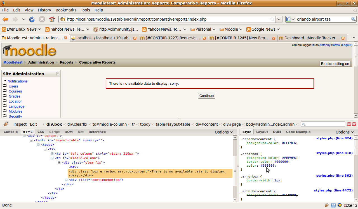This screenshot has height=209, width=358.
Task: Click the Zotero icon in the status bar
Action: (350, 205)
